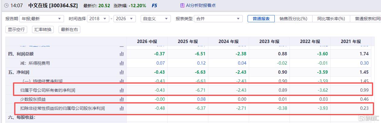Image resolution: width=381 pixels, height=123 pixels.
Task: Select the 扣除非经常性损益后的归属母公司股东净利润 label
Action: 62,108
